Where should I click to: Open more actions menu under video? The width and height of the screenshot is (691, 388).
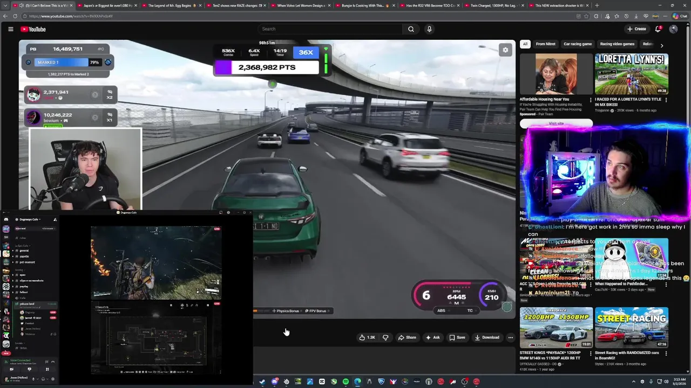[510, 337]
